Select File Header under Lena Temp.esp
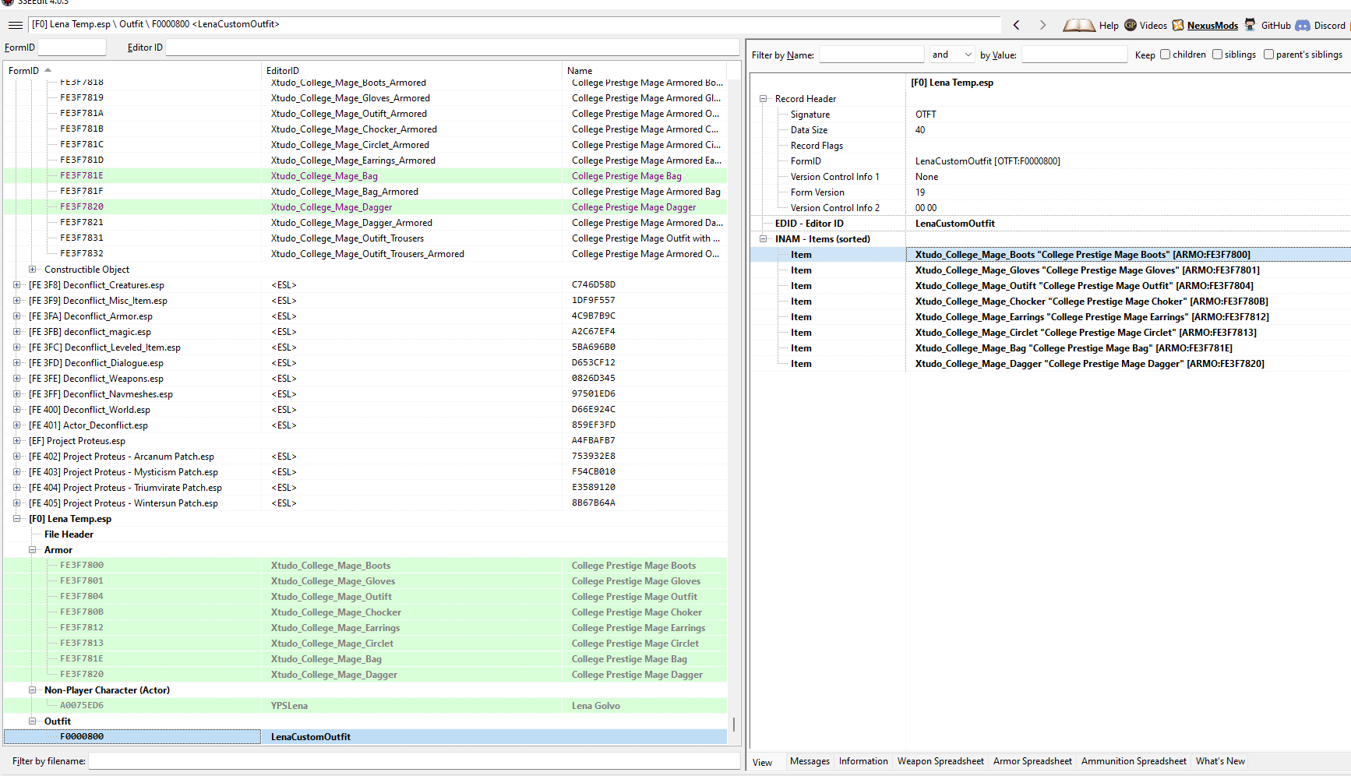 [x=69, y=534]
